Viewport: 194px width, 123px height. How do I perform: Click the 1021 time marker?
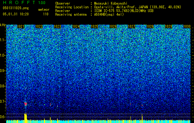(x=21, y=26)
